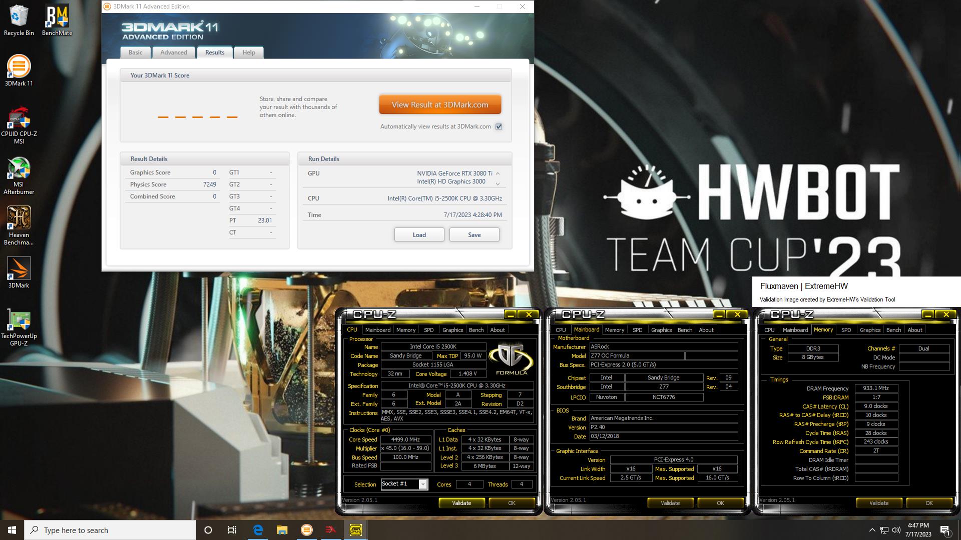Close the 3DMark 11 window
The height and width of the screenshot is (540, 961).
[522, 6]
